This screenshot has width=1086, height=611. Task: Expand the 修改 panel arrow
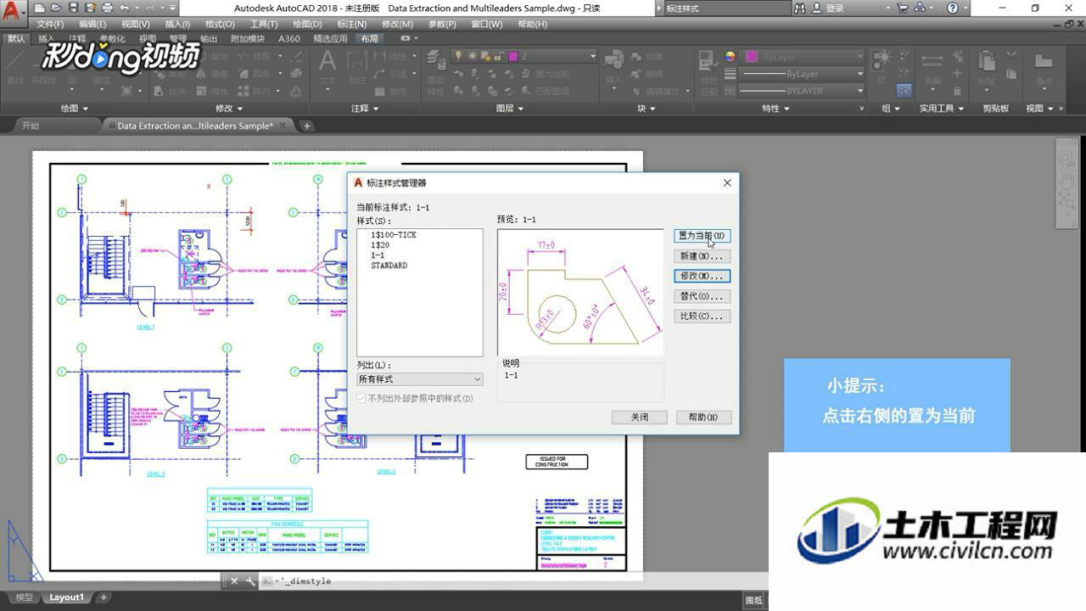(x=239, y=109)
